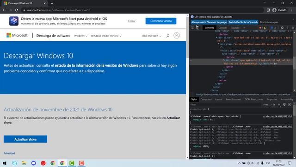Select the Elements tab
This screenshot has width=296, height=167.
209,28
